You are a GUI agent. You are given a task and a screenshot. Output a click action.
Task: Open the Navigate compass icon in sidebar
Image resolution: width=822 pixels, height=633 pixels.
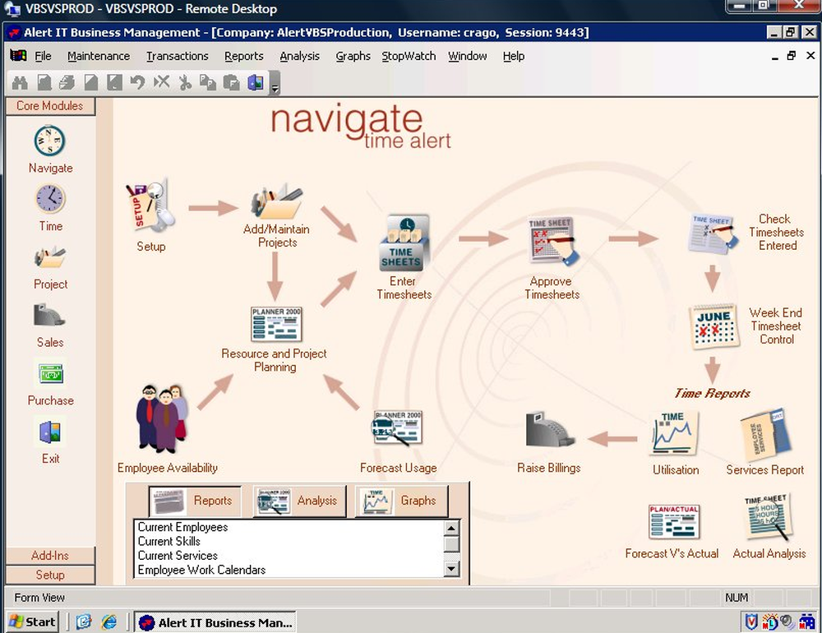tap(50, 141)
